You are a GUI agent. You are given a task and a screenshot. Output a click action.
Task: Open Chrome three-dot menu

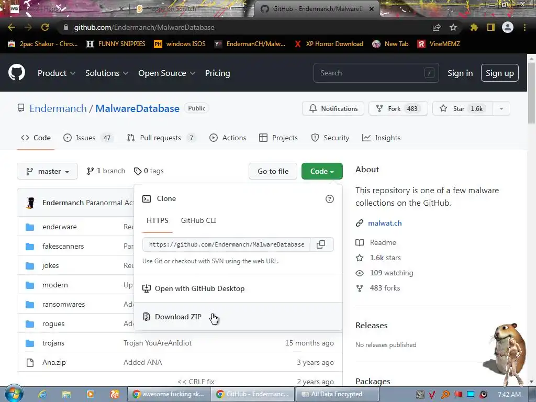[x=524, y=27]
